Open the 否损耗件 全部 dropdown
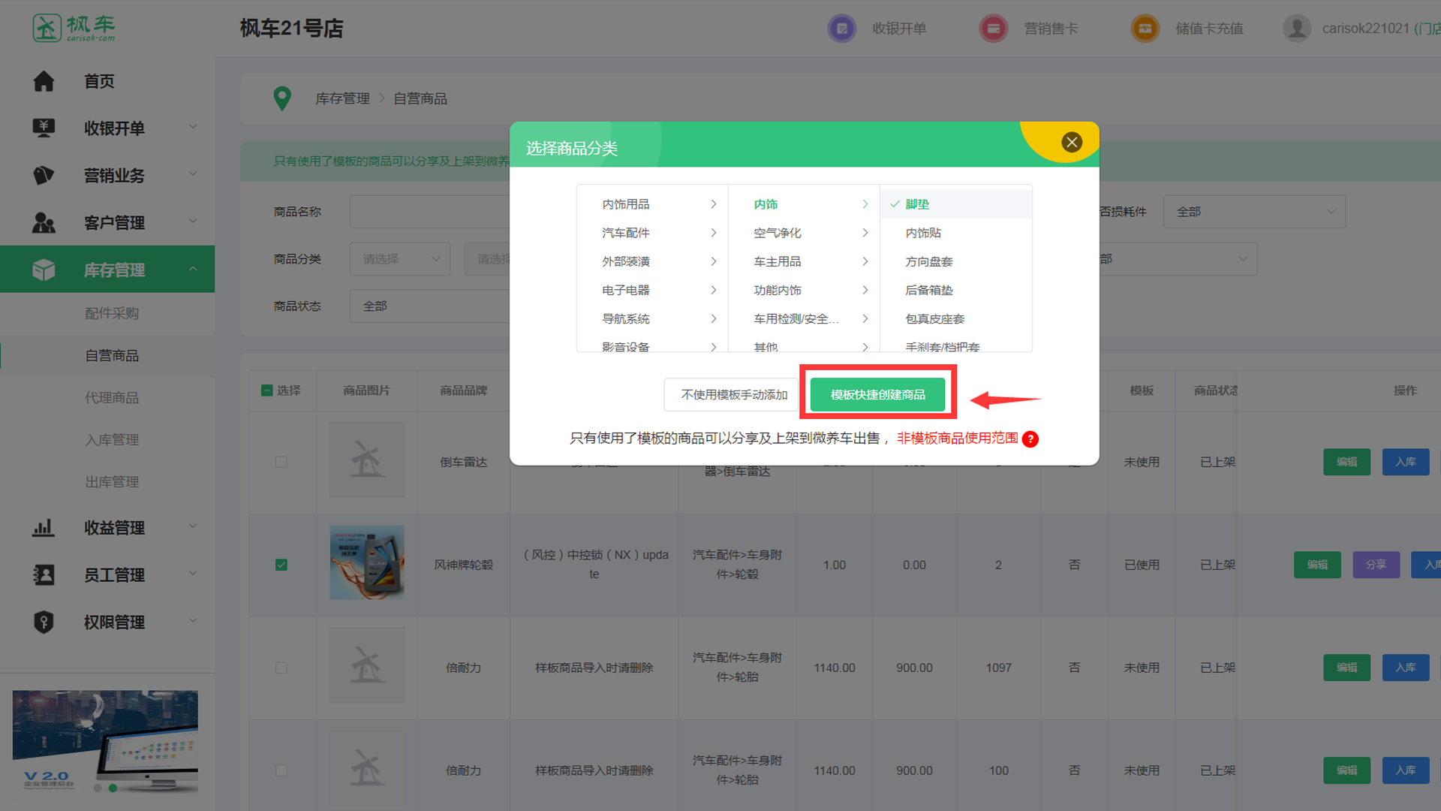This screenshot has width=1441, height=811. 1253,212
